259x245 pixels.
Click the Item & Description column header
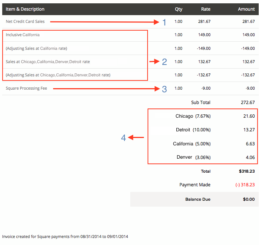(x=25, y=9)
